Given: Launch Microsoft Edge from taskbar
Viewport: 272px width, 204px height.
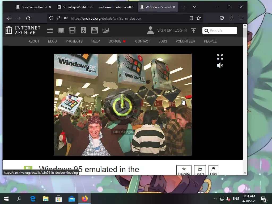Looking at the screenshot, I should [x=33, y=199].
